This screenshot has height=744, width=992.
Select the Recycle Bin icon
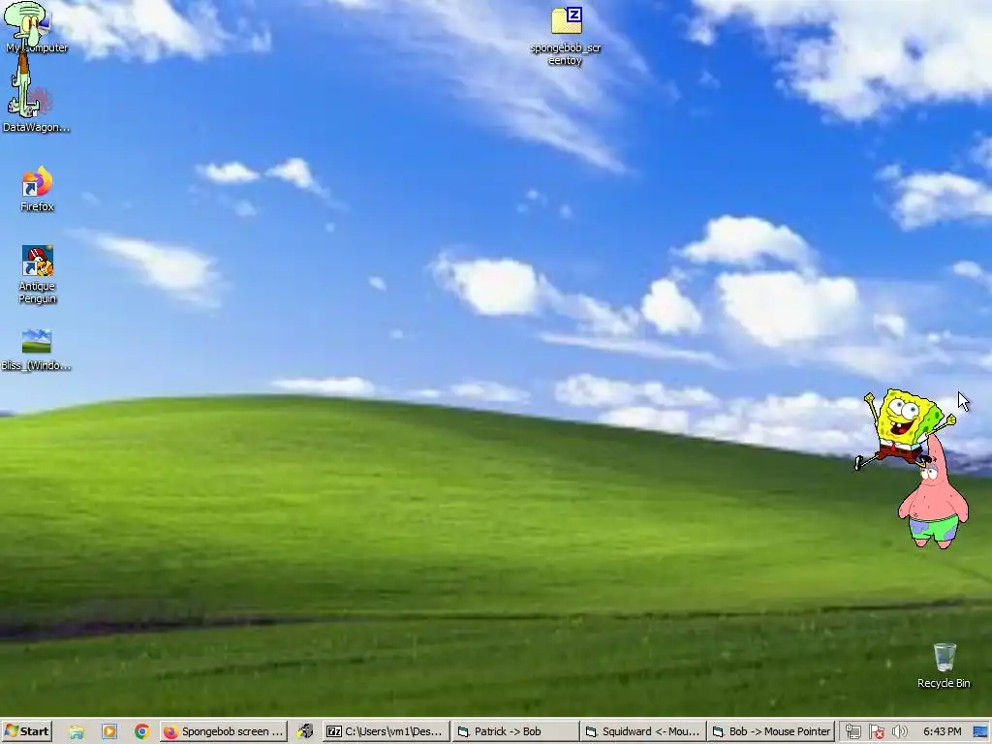[x=944, y=666]
